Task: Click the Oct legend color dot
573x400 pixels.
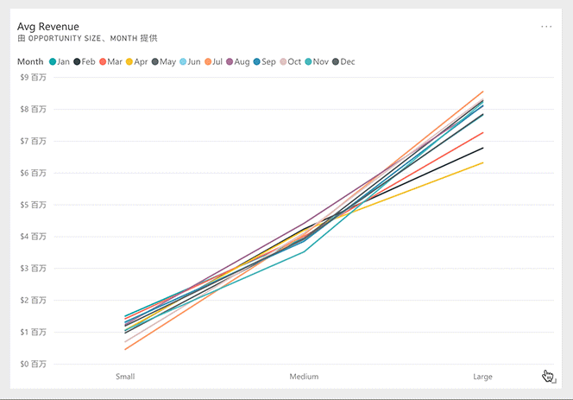Action: point(283,62)
